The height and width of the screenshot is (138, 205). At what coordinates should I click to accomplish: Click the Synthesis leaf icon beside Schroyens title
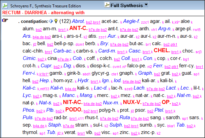(5, 6)
